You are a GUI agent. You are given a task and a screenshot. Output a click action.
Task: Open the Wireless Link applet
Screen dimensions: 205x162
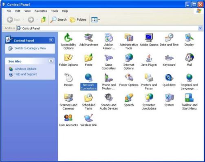click(x=88, y=120)
